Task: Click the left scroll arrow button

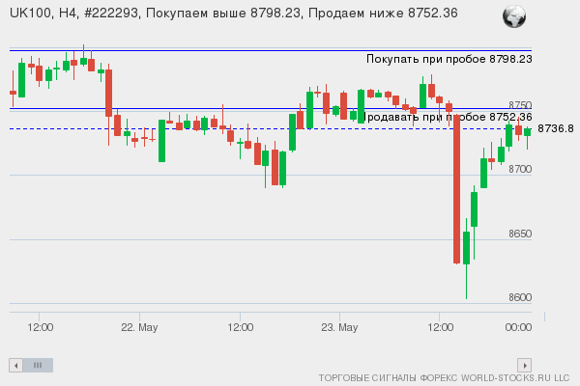Action: [x=15, y=366]
